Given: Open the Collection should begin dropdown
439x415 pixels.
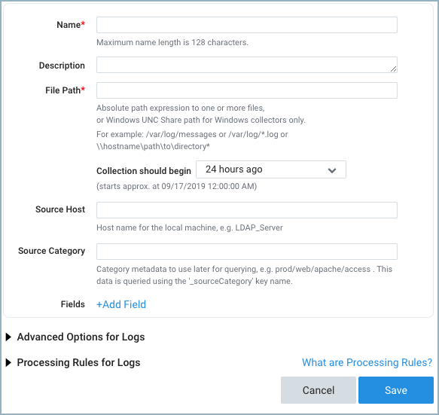Looking at the screenshot, I should [x=271, y=169].
